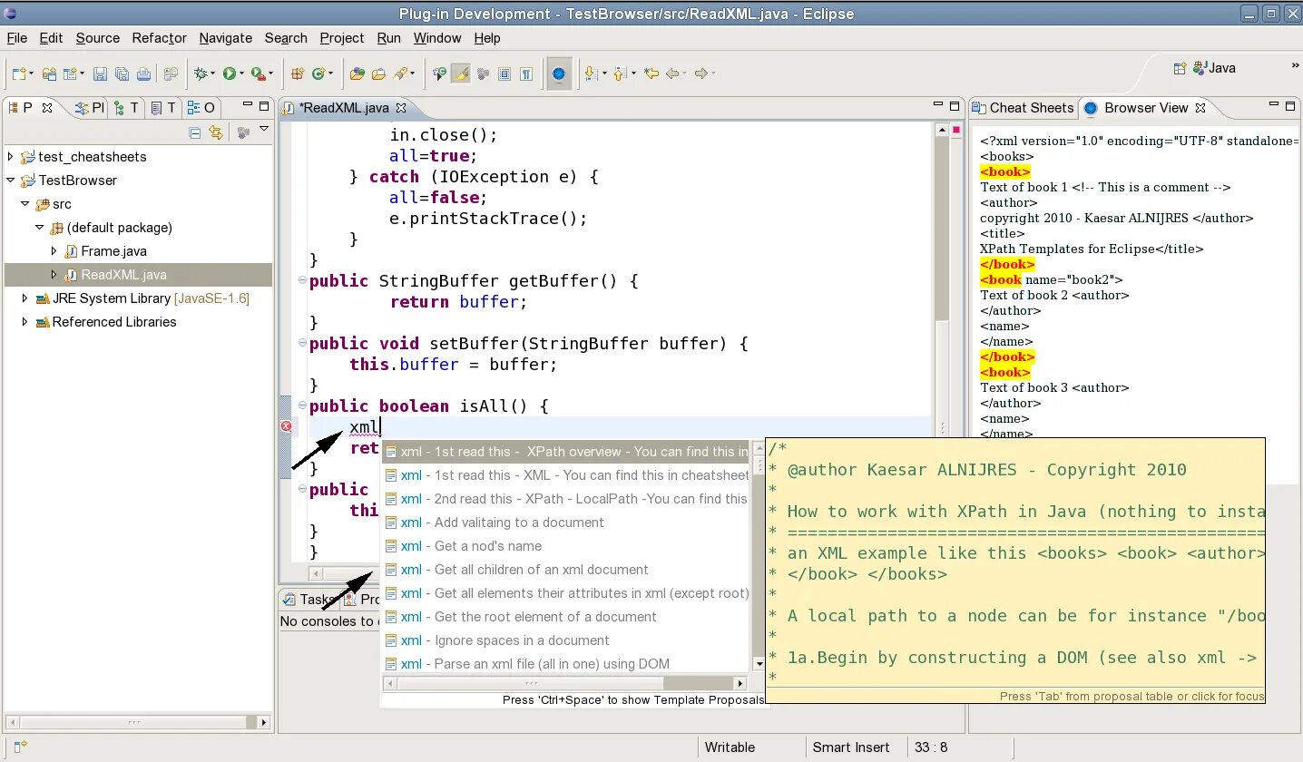Click Collapse All in Package Explorer
The width and height of the screenshot is (1303, 762).
tap(195, 132)
